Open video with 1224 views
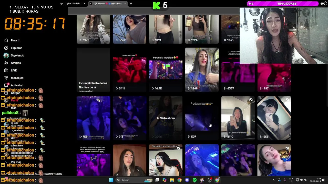 point(202,29)
